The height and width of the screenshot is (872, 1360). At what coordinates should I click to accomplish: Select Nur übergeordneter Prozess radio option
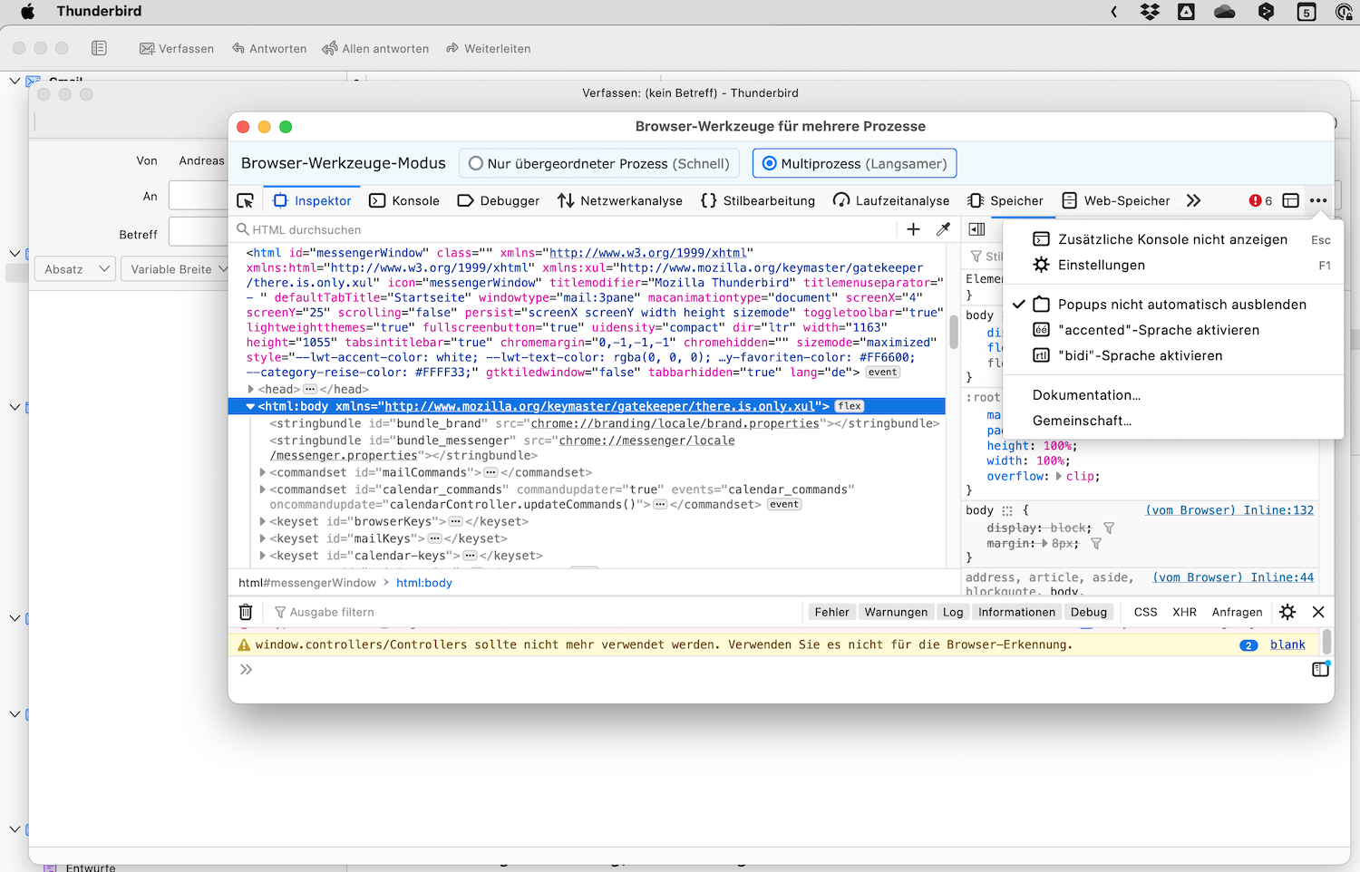point(476,164)
